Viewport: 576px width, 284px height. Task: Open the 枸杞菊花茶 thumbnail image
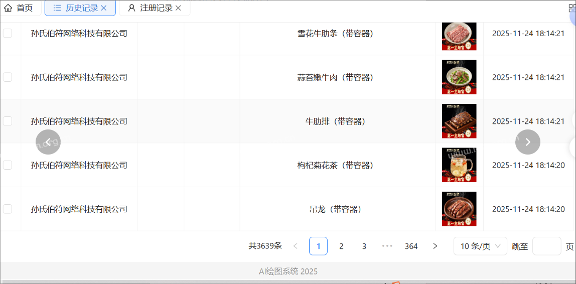[459, 165]
